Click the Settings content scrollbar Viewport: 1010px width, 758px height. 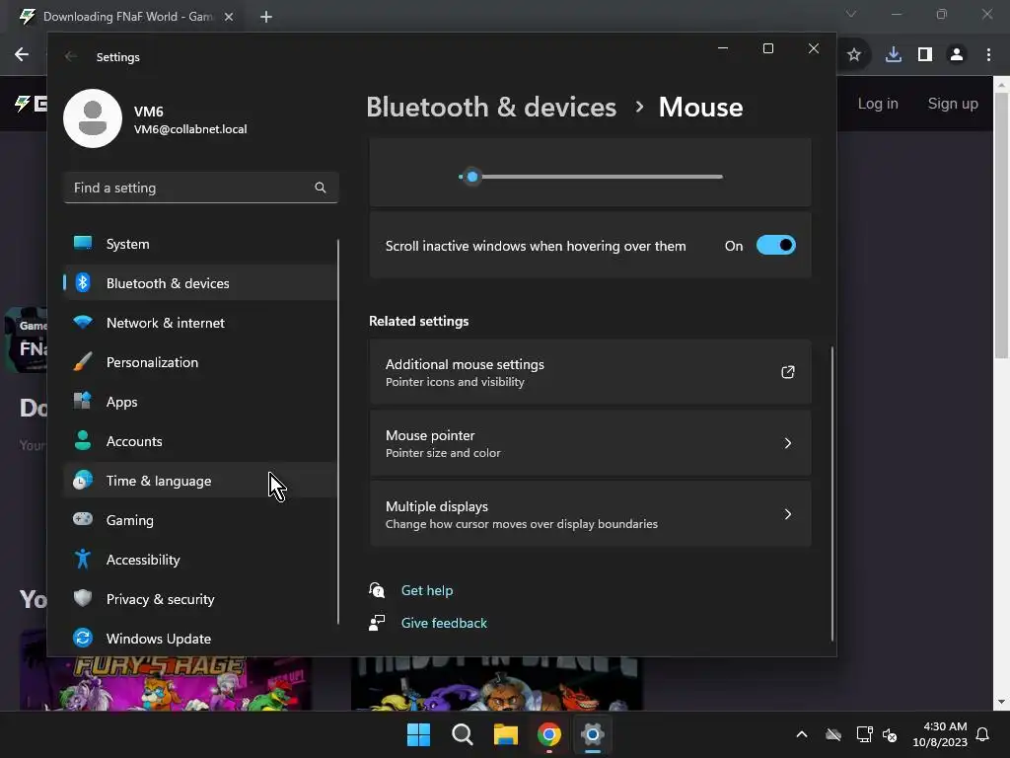(832, 493)
